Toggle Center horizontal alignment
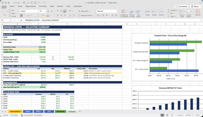The width and height of the screenshot is (203, 117). point(61,16)
